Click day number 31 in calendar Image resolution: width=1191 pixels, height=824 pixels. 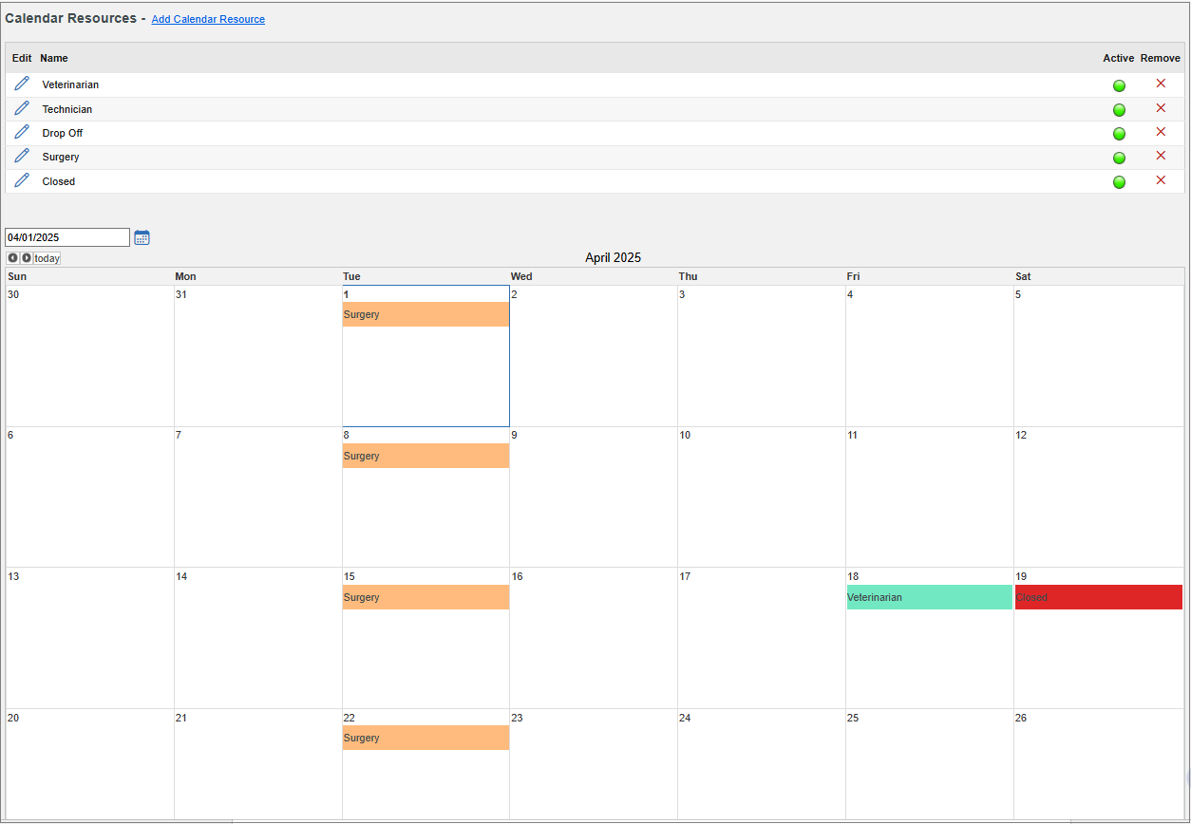[181, 294]
